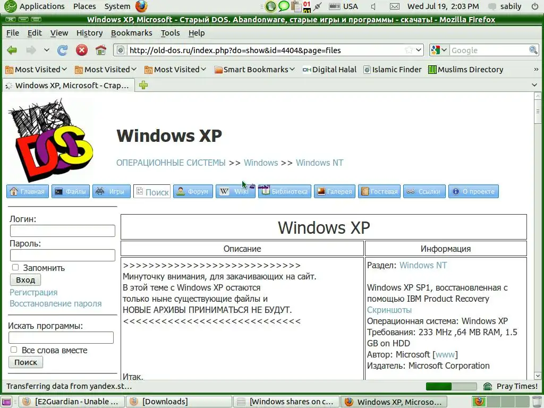The image size is (544, 408).
Task: Open the Библиотека nav button
Action: point(285,191)
